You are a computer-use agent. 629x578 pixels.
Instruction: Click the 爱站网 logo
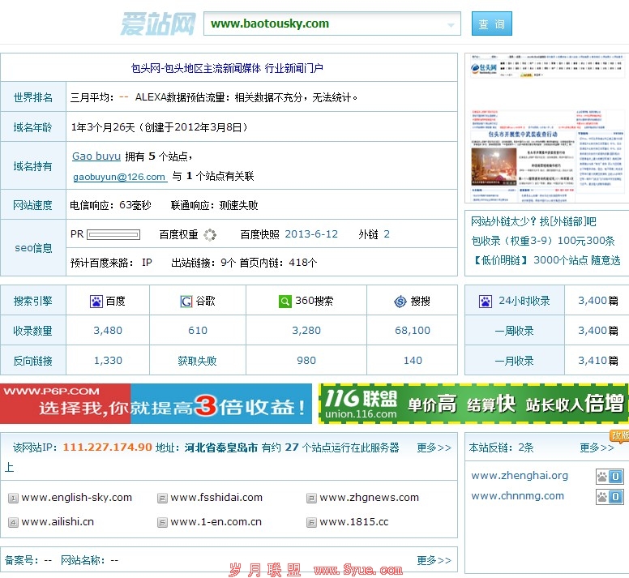click(158, 24)
